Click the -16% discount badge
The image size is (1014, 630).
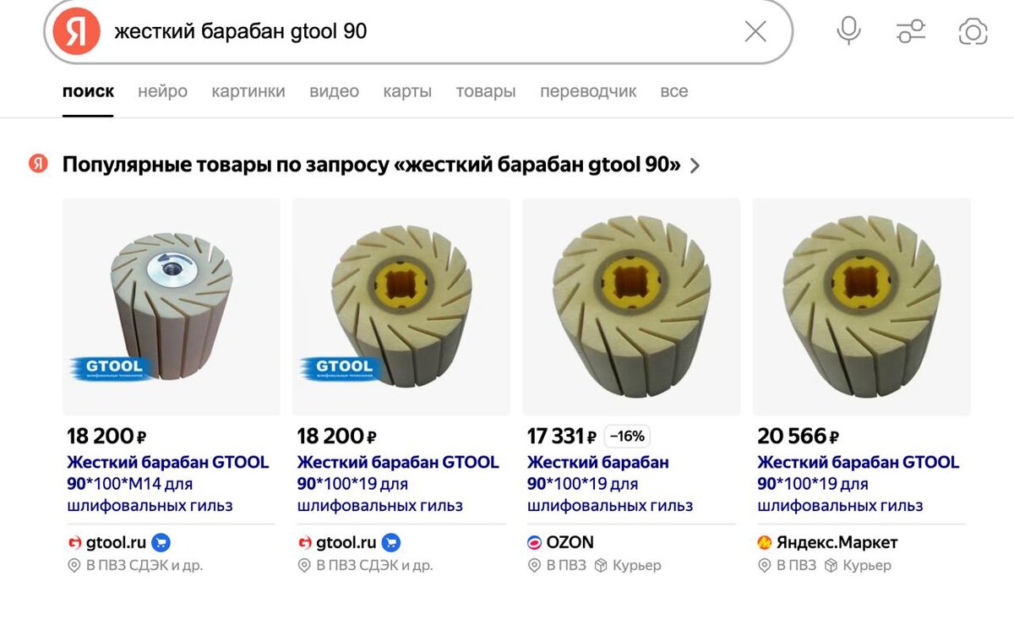point(628,436)
